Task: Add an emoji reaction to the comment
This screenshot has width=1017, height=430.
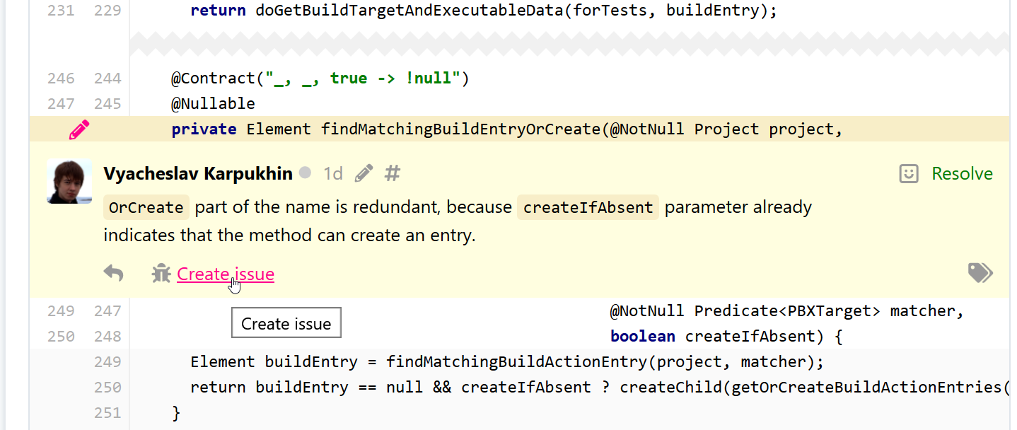Action: (908, 174)
